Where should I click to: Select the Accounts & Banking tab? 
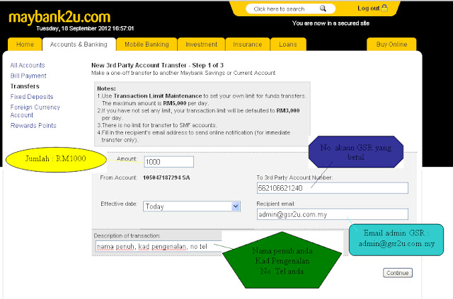pyautogui.click(x=79, y=44)
